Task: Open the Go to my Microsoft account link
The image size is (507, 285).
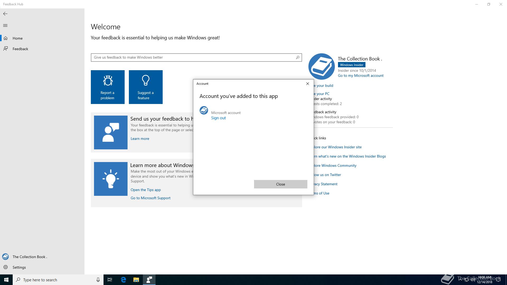Action: (360, 75)
